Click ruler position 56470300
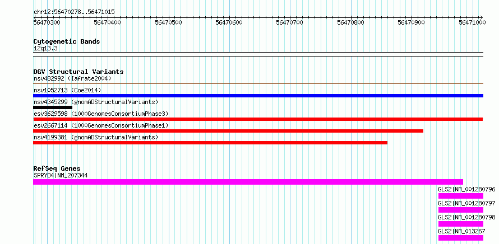The image size is (499, 244). (47, 22)
